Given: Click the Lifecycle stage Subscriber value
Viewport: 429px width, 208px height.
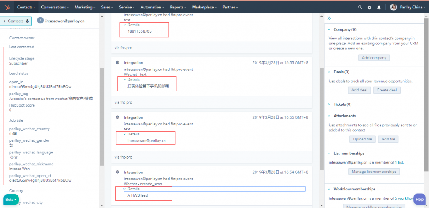Looking at the screenshot, I should click(x=18, y=63).
